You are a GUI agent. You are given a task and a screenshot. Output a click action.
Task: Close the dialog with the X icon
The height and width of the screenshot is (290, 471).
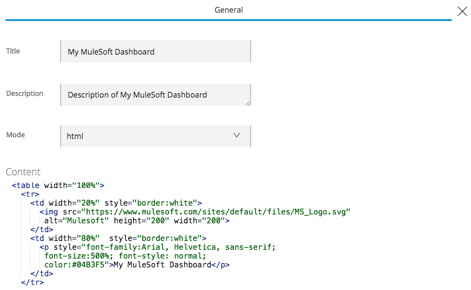tap(462, 10)
